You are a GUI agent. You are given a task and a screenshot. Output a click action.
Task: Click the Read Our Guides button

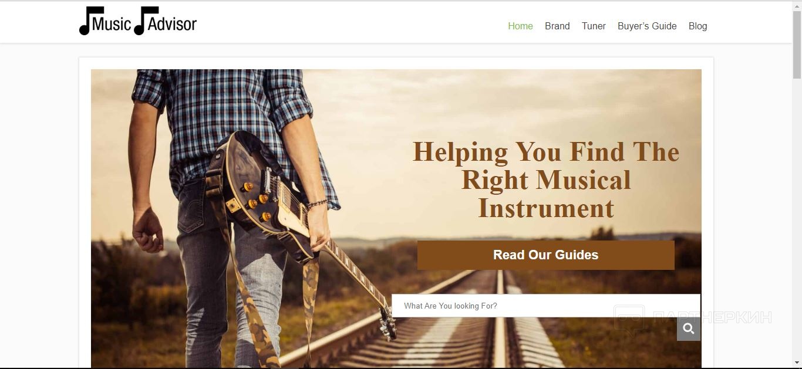pyautogui.click(x=545, y=255)
